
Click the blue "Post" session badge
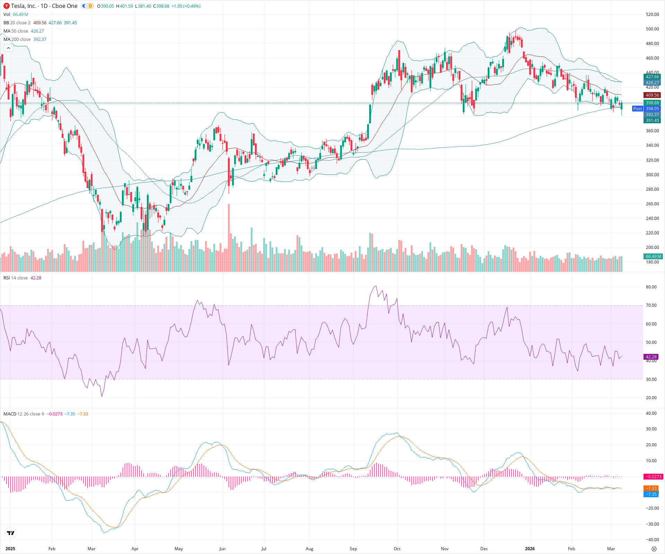pos(638,109)
